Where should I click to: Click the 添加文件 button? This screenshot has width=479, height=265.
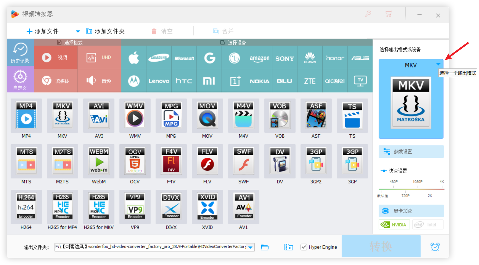(43, 31)
